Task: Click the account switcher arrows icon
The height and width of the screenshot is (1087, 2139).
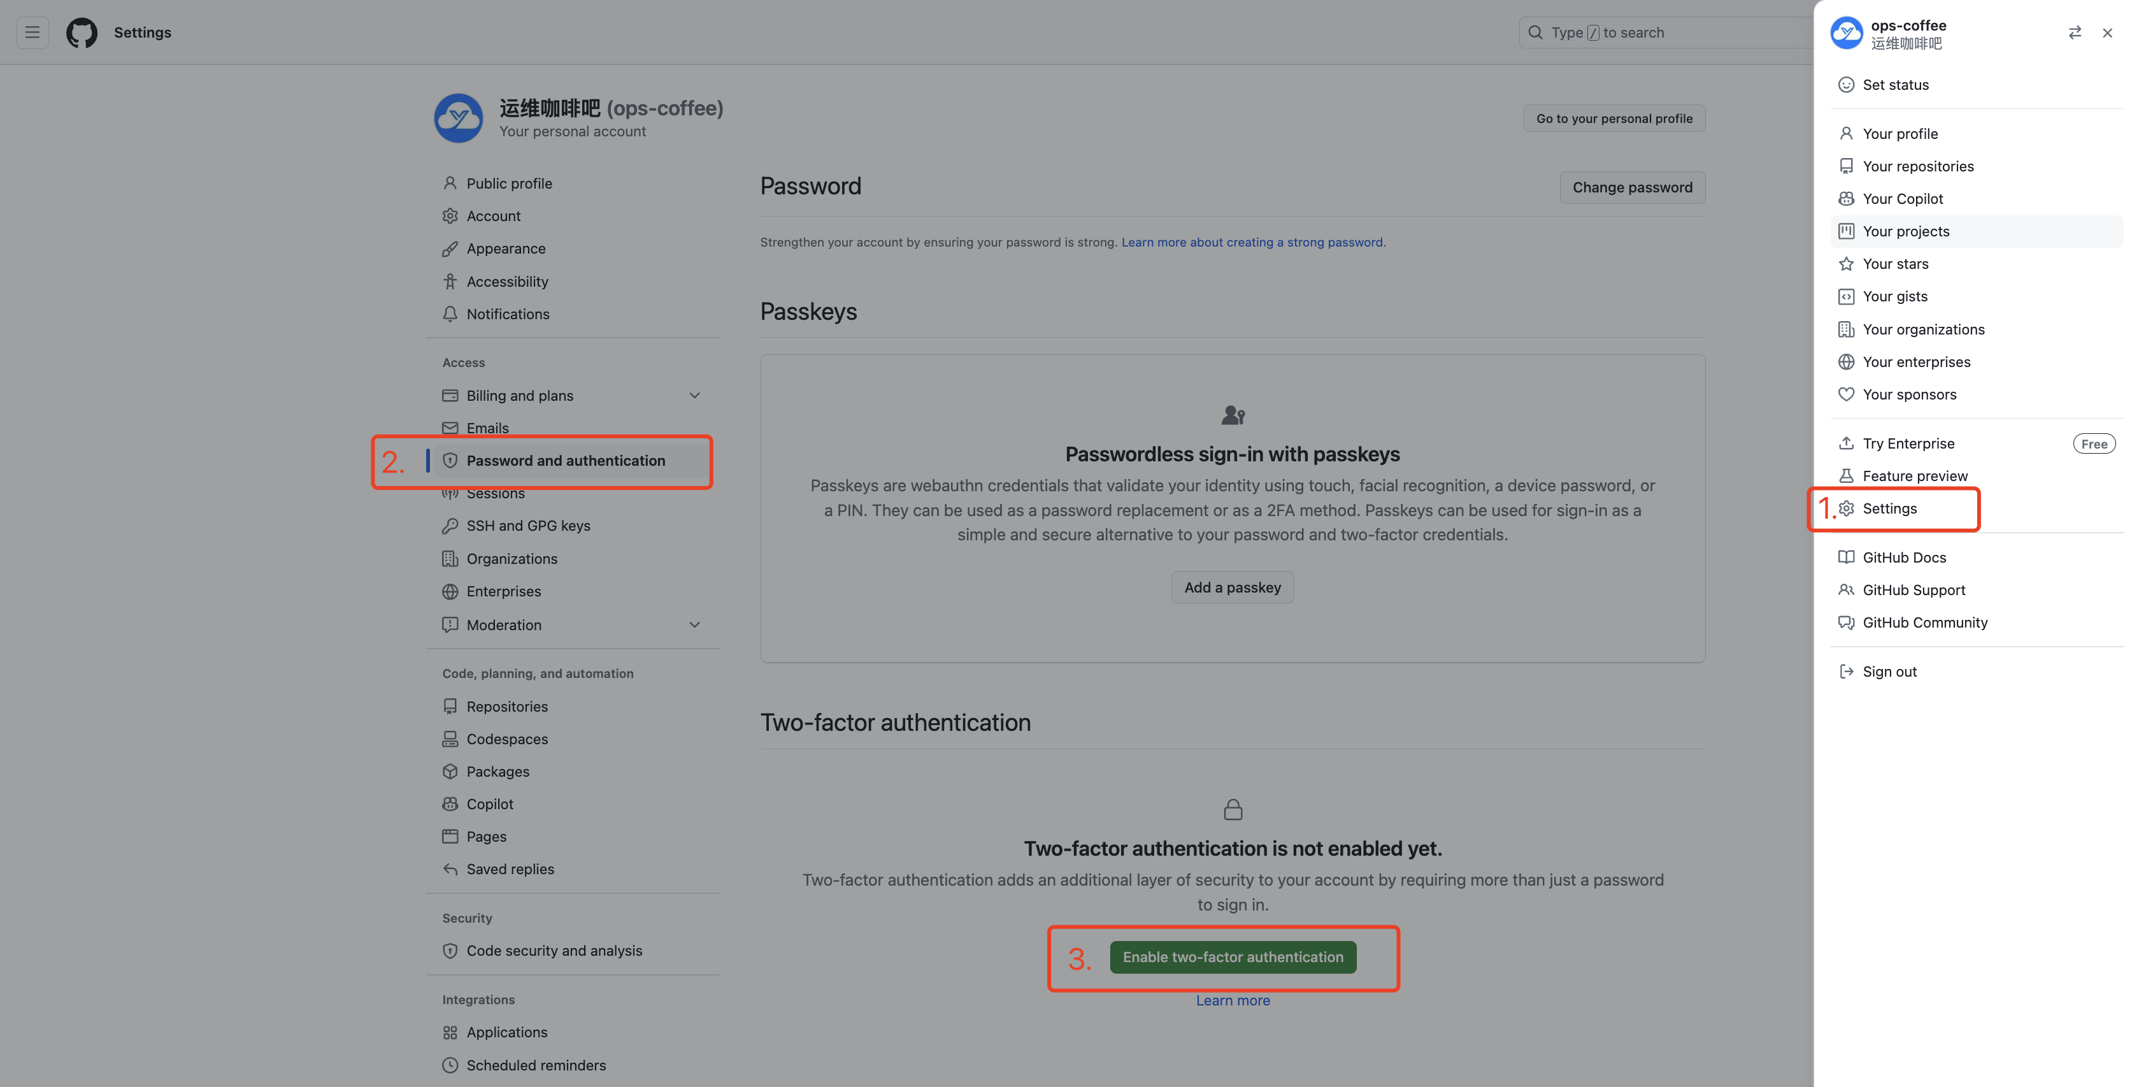Action: point(2074,32)
